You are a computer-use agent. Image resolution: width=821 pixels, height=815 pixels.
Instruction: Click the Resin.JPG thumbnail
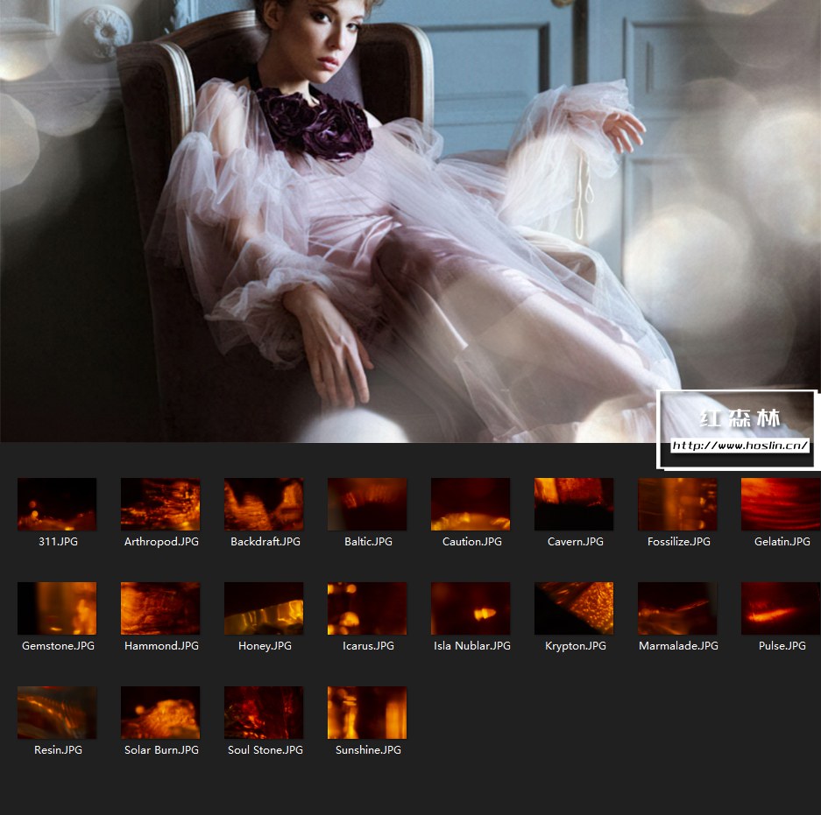click(x=57, y=713)
